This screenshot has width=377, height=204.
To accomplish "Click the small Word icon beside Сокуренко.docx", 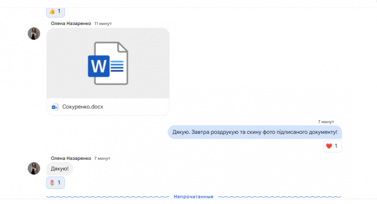I will point(55,107).
